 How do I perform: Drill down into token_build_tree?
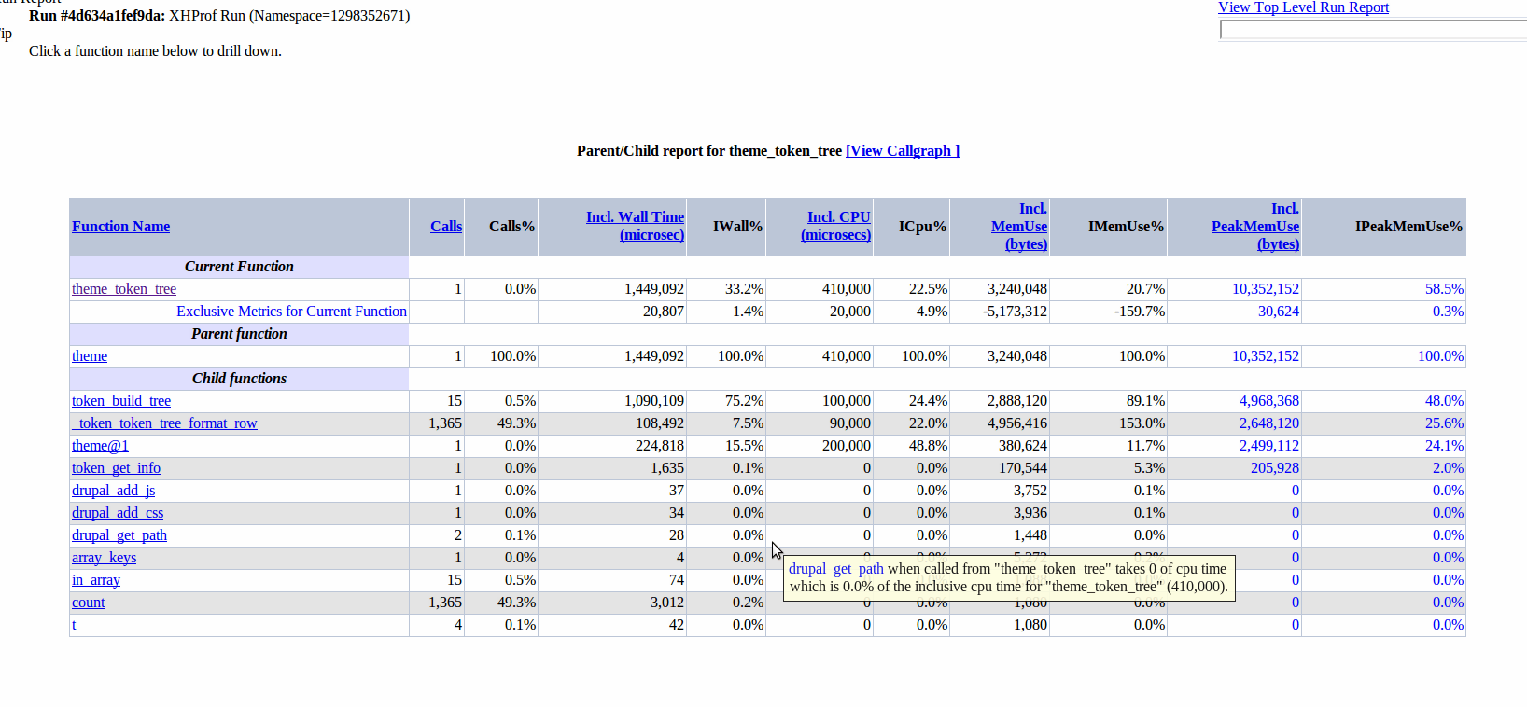[121, 401]
